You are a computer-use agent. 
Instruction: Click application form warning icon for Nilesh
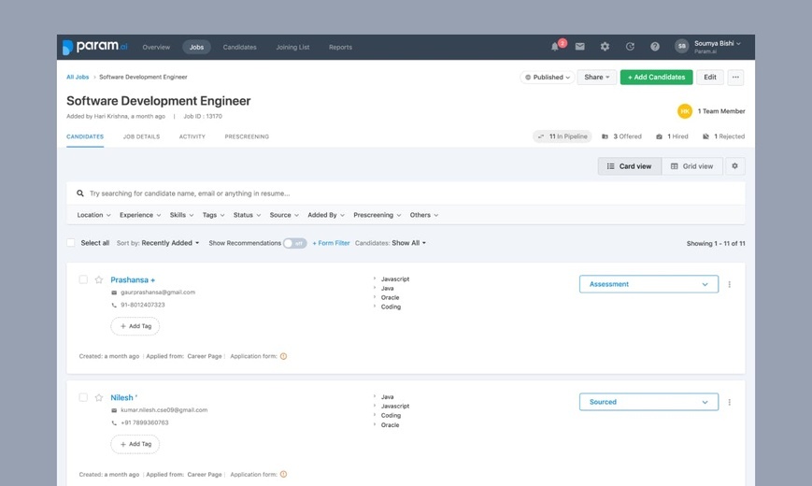pos(283,474)
